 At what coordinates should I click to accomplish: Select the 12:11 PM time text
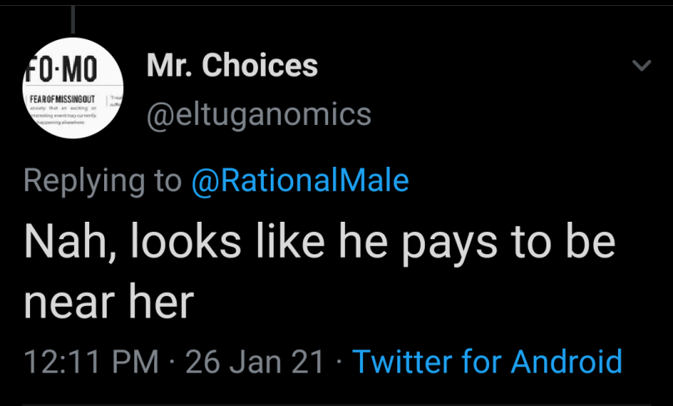tap(91, 362)
